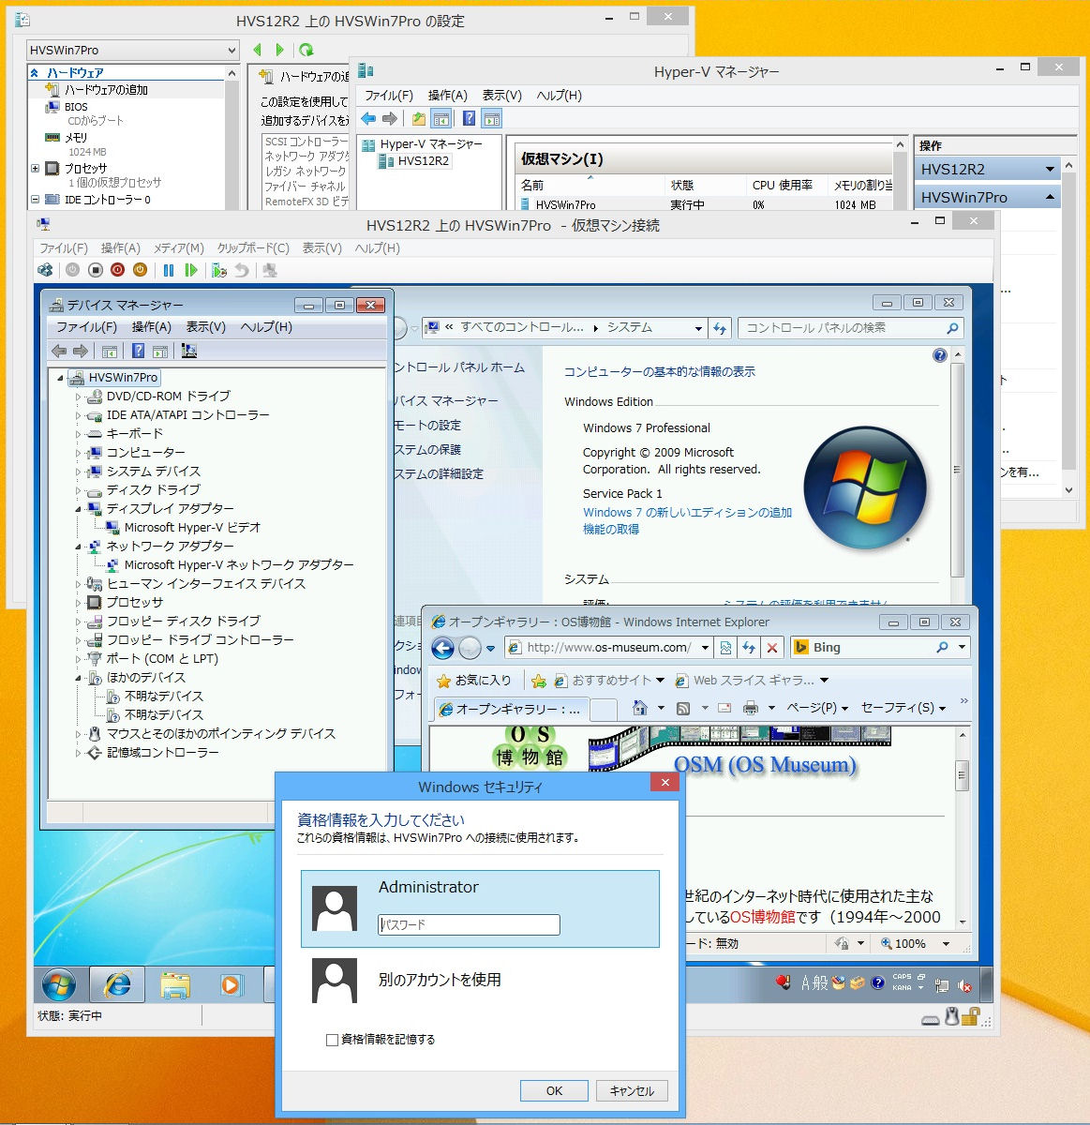Viewport: 1090px width, 1125px height.
Task: Go back in Internet Explorer
Action: [x=442, y=648]
